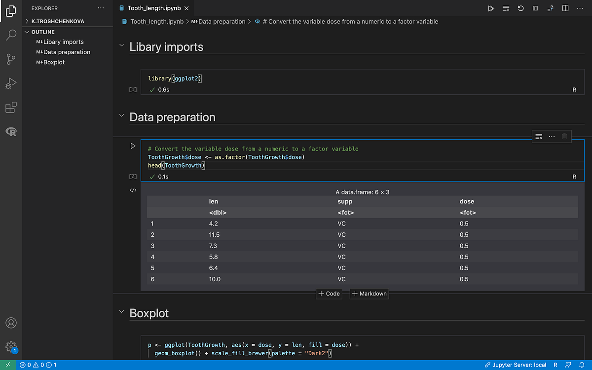Open the Search sidebar

click(11, 35)
